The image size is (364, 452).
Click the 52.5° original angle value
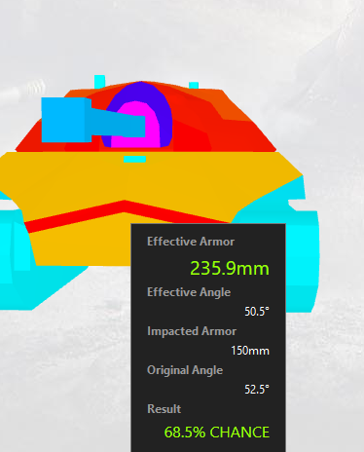[257, 390]
